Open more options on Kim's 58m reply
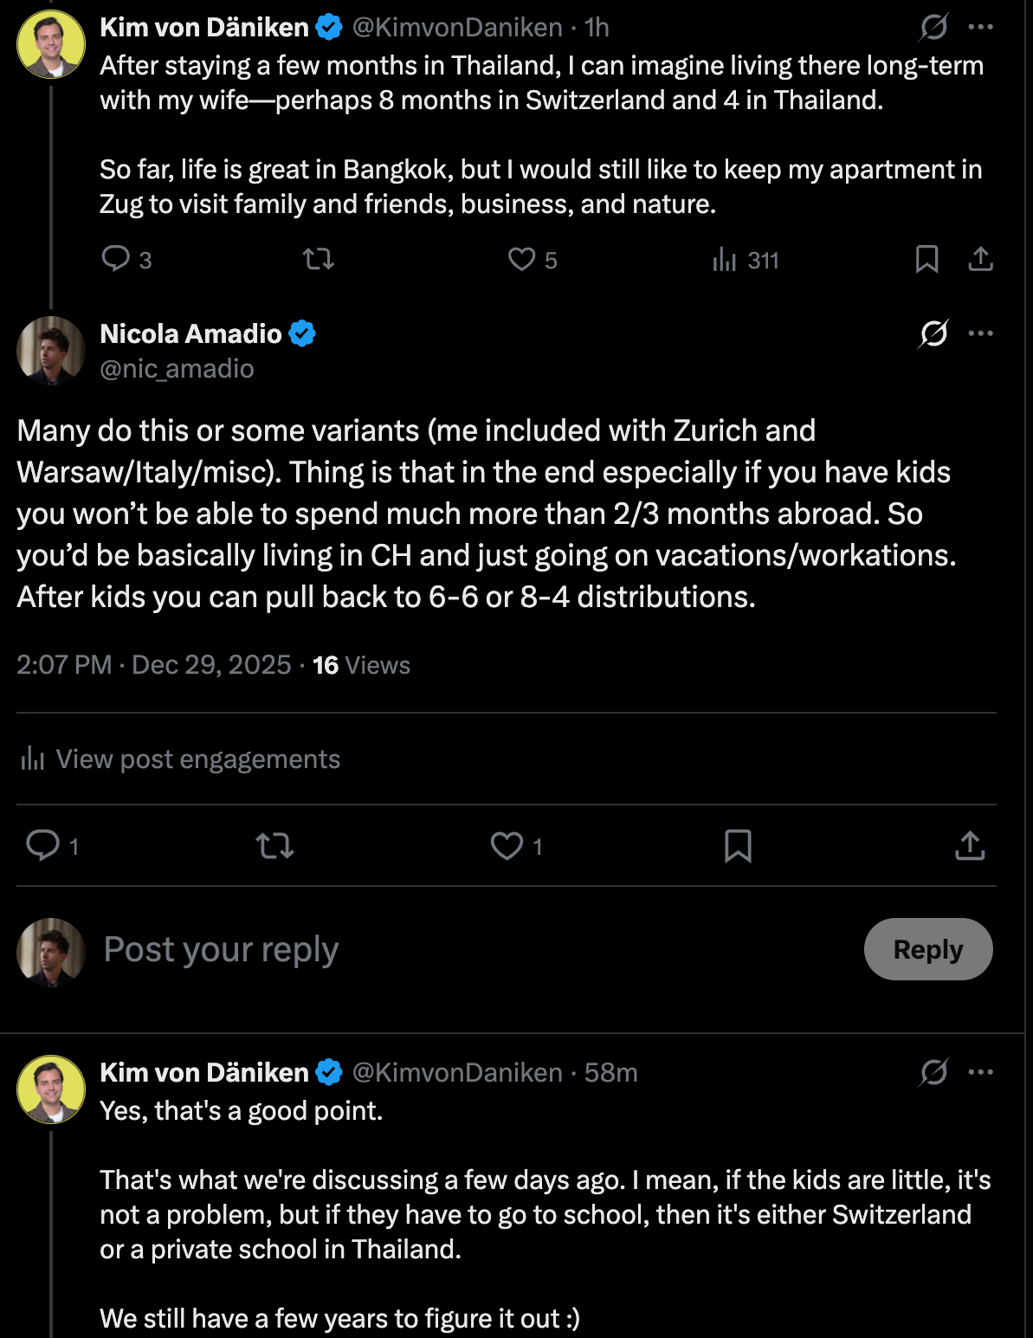The width and height of the screenshot is (1033, 1338). pyautogui.click(x=981, y=1072)
